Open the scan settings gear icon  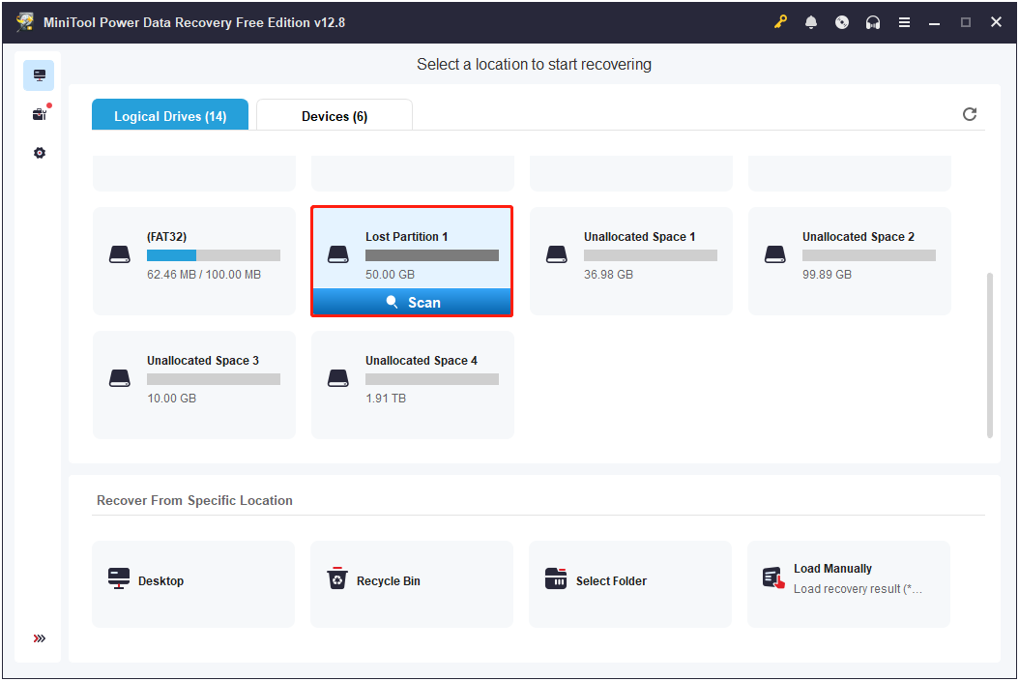pyautogui.click(x=39, y=152)
